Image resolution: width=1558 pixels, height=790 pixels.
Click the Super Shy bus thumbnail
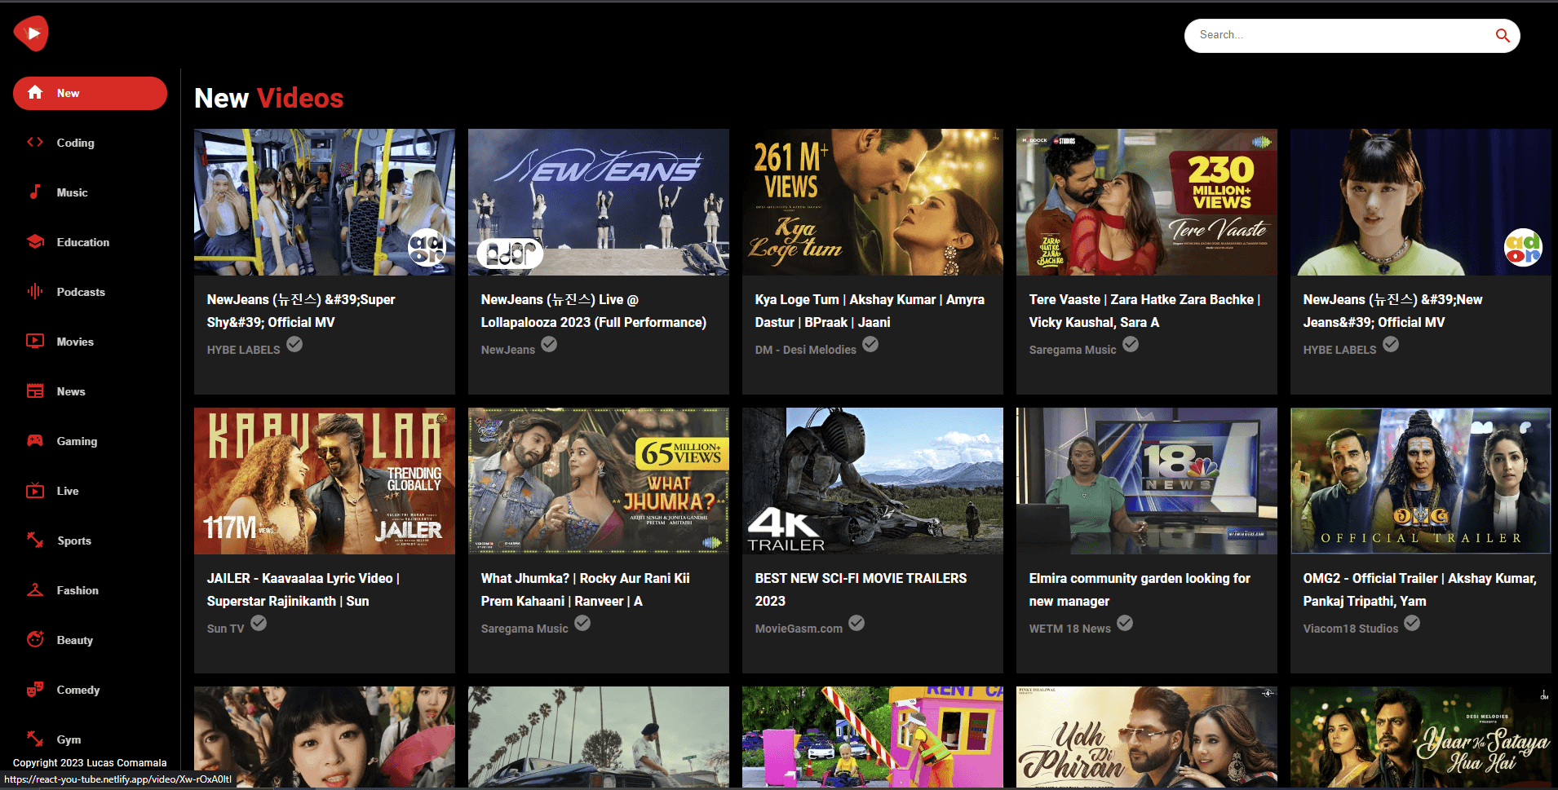tap(325, 202)
